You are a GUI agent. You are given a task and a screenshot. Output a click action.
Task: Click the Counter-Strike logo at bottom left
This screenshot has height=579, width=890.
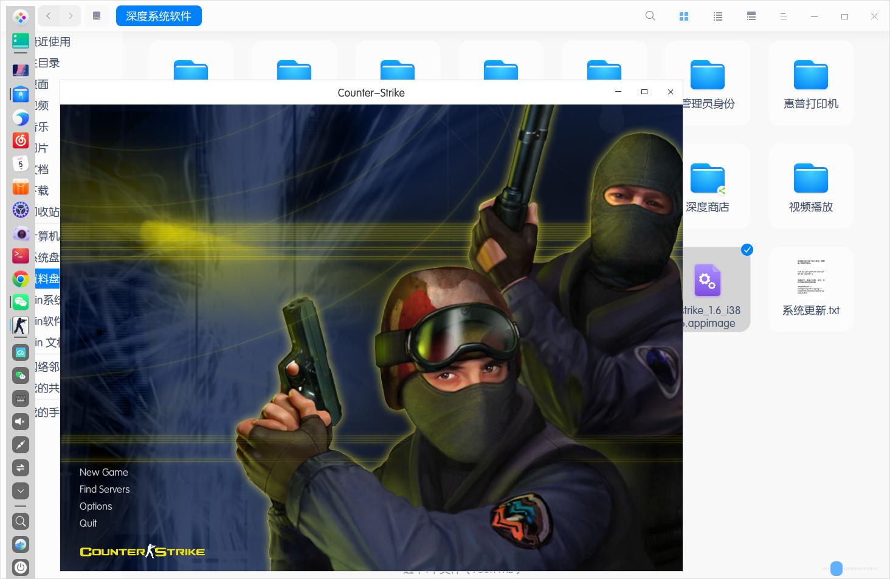pos(142,551)
